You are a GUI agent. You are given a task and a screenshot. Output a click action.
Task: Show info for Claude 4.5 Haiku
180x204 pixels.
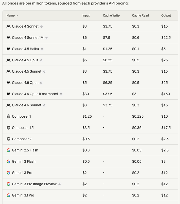(x=42, y=49)
